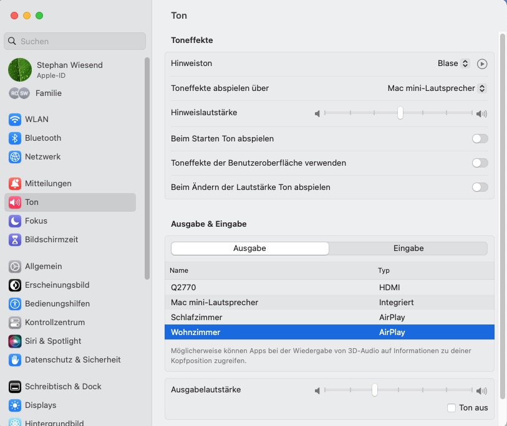507x426 pixels.
Task: Play the Hinweiston preview sound
Action: click(x=481, y=64)
